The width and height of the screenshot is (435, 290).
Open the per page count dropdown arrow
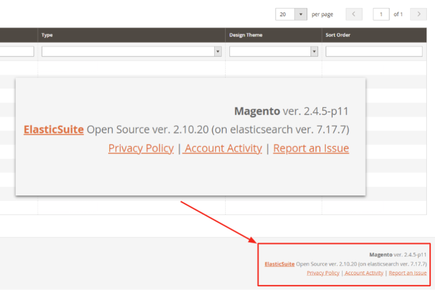point(301,15)
